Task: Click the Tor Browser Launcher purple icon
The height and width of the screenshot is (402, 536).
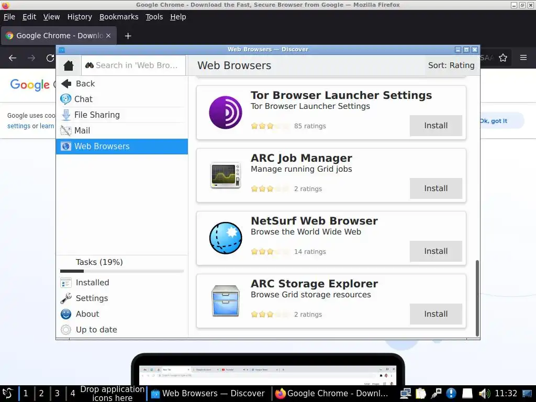Action: click(226, 113)
